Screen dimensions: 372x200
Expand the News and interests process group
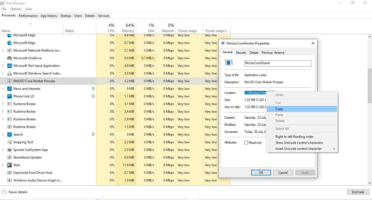(x=3, y=89)
